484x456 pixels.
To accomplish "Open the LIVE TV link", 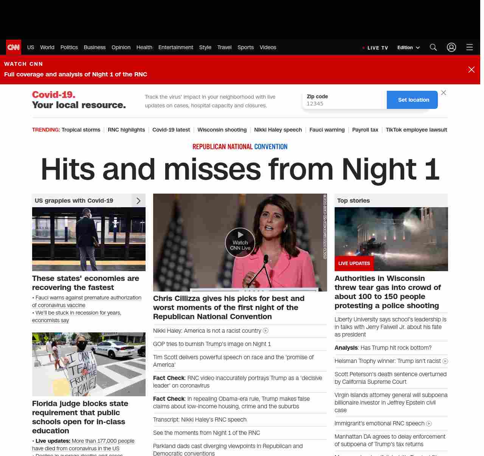I will click(x=375, y=48).
